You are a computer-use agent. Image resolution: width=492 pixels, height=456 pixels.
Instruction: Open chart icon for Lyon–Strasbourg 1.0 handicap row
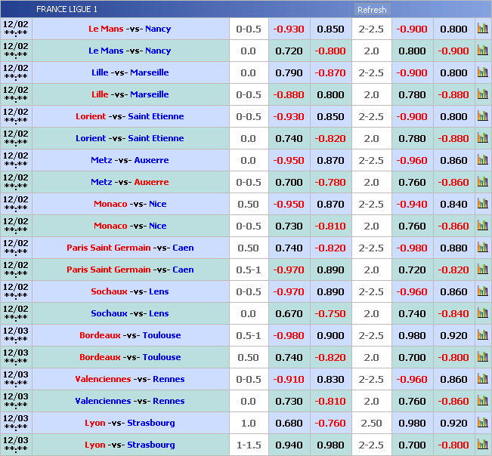[482, 423]
